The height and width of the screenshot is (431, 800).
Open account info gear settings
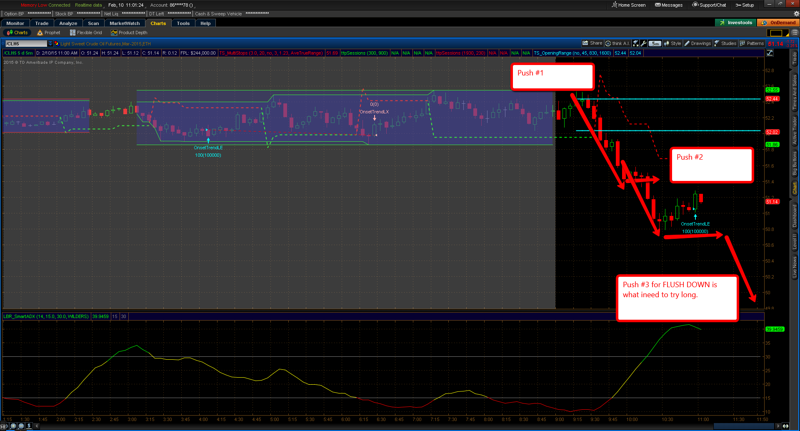click(796, 14)
